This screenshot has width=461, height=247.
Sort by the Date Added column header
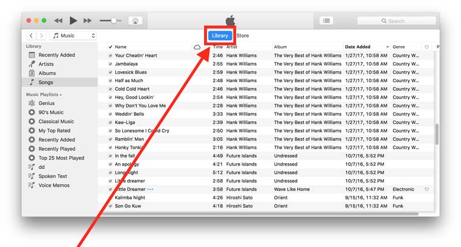pos(357,47)
